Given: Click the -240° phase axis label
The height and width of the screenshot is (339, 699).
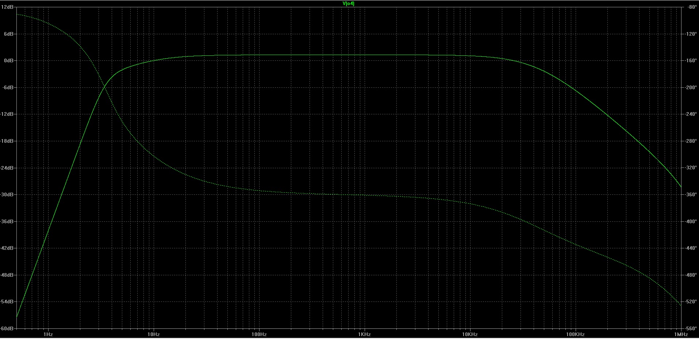Looking at the screenshot, I should click(691, 114).
